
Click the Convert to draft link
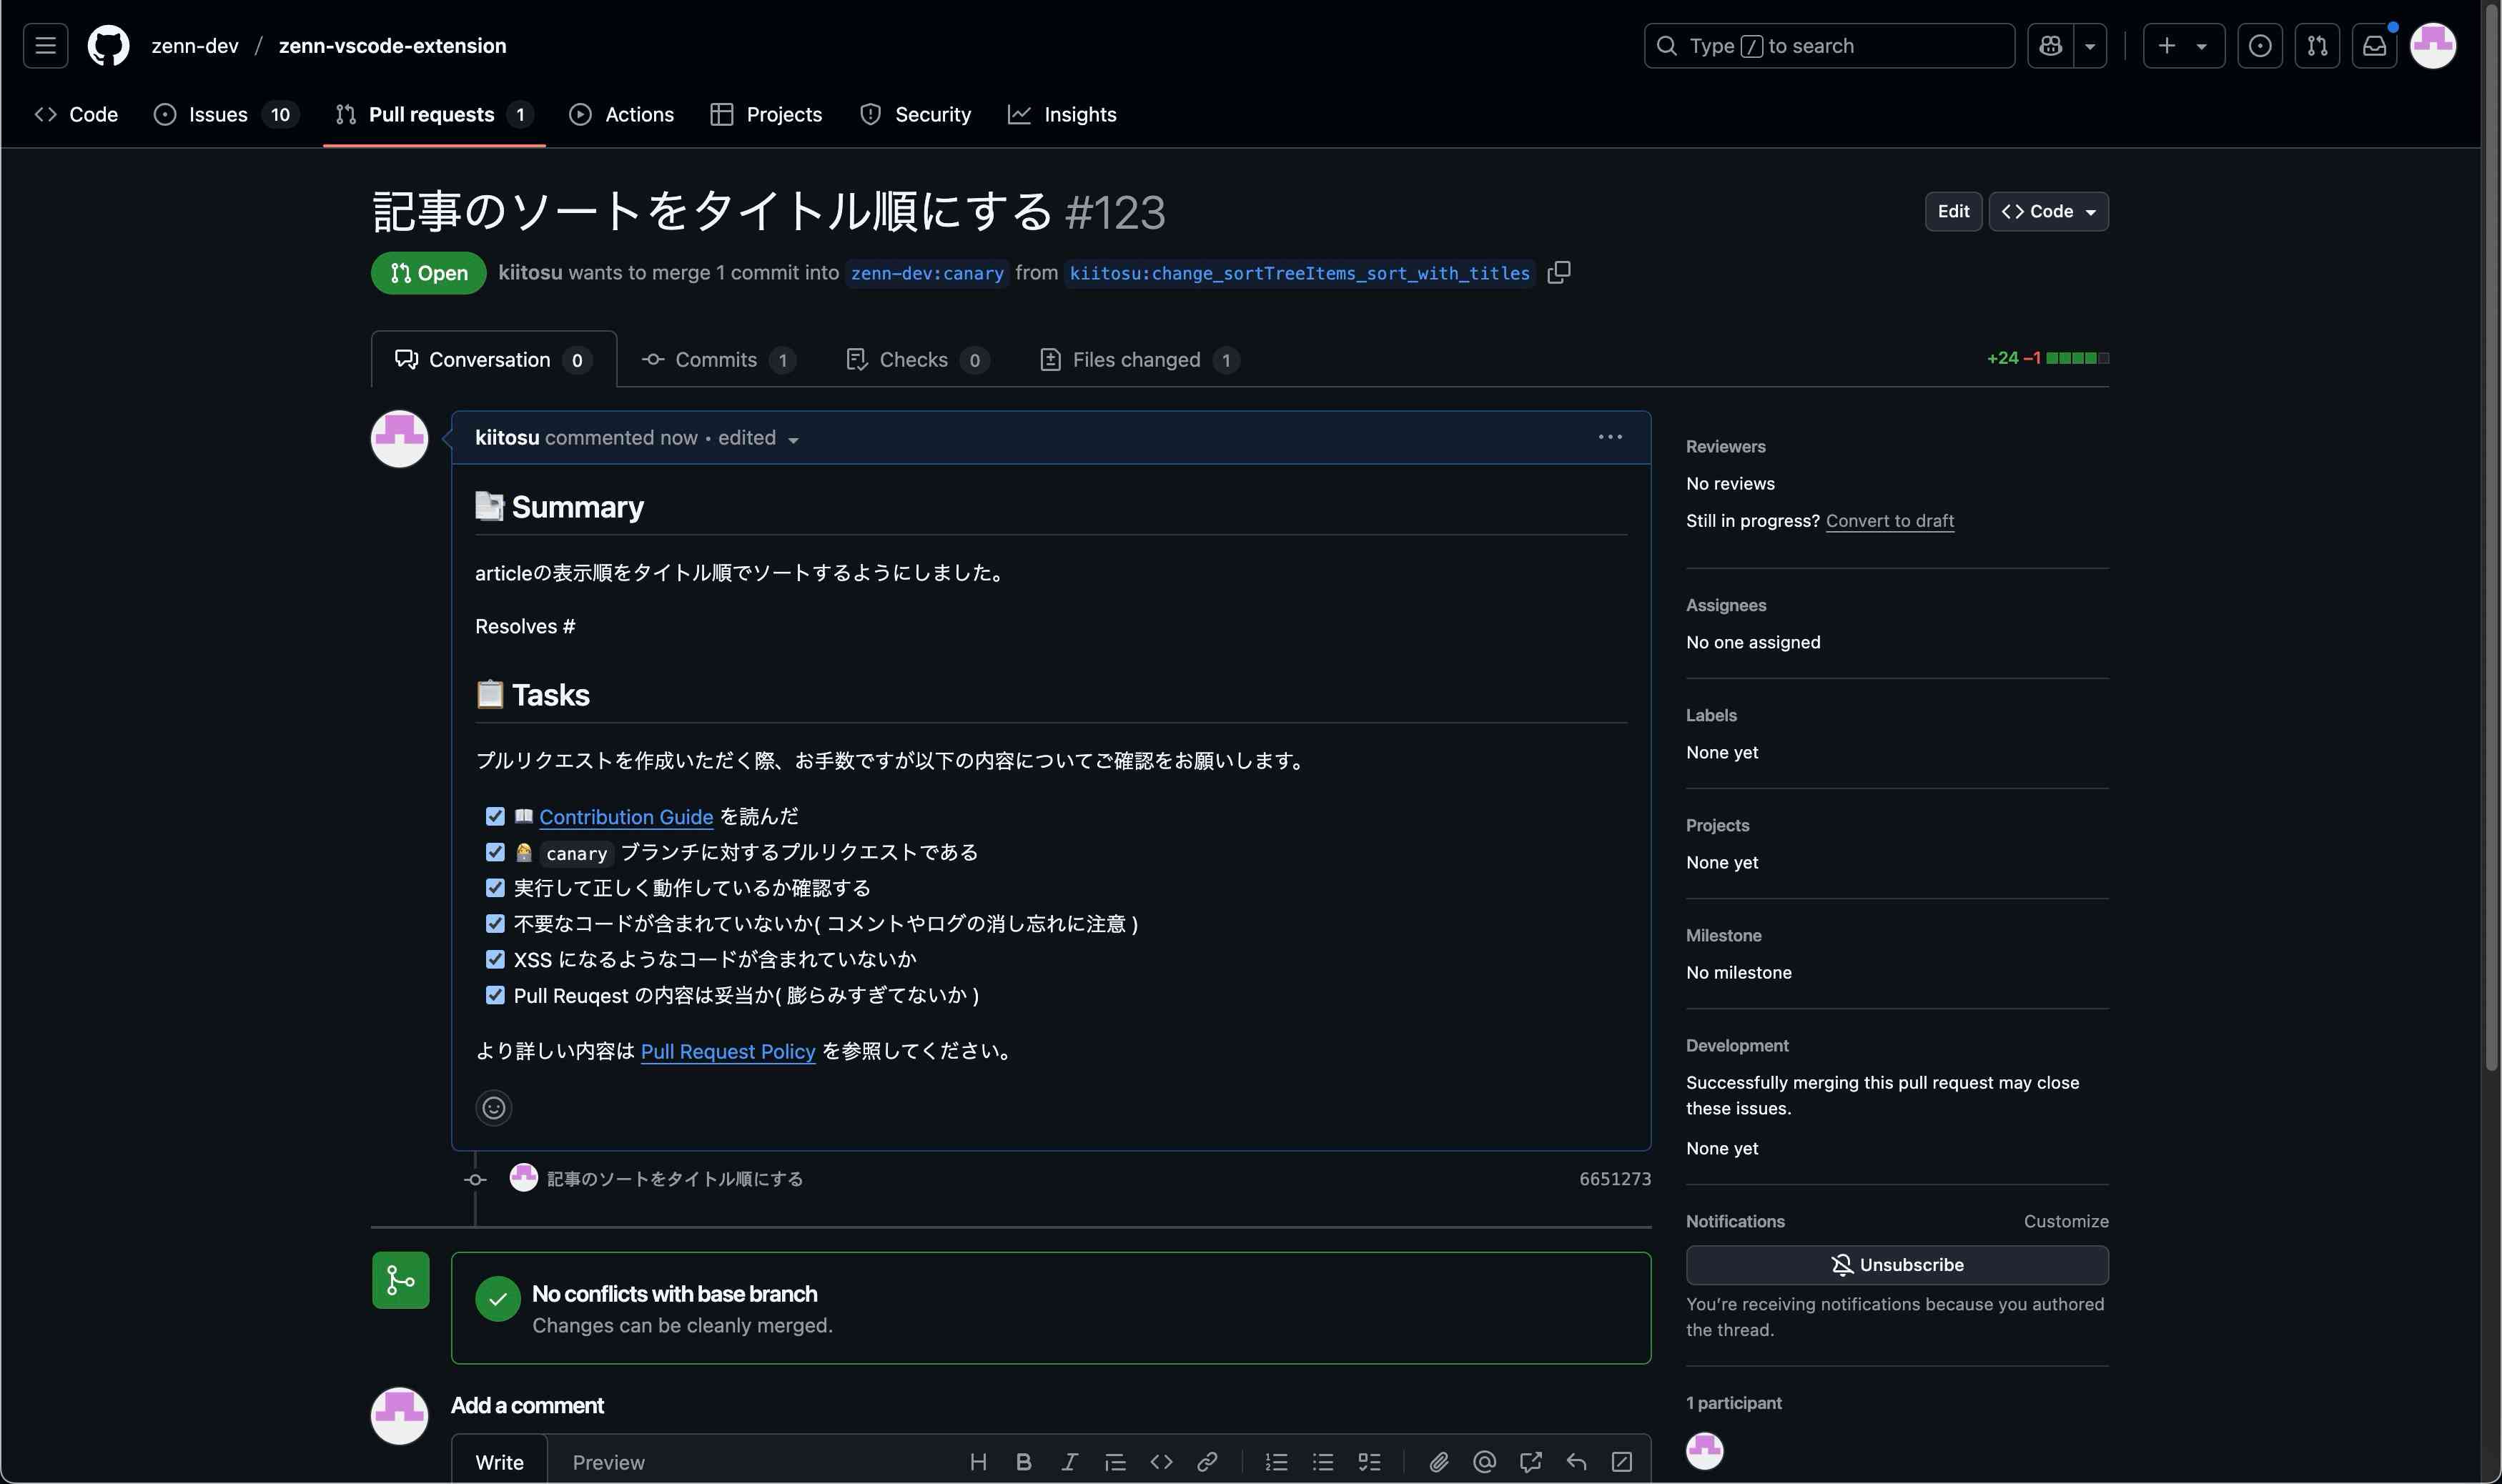click(x=1889, y=521)
